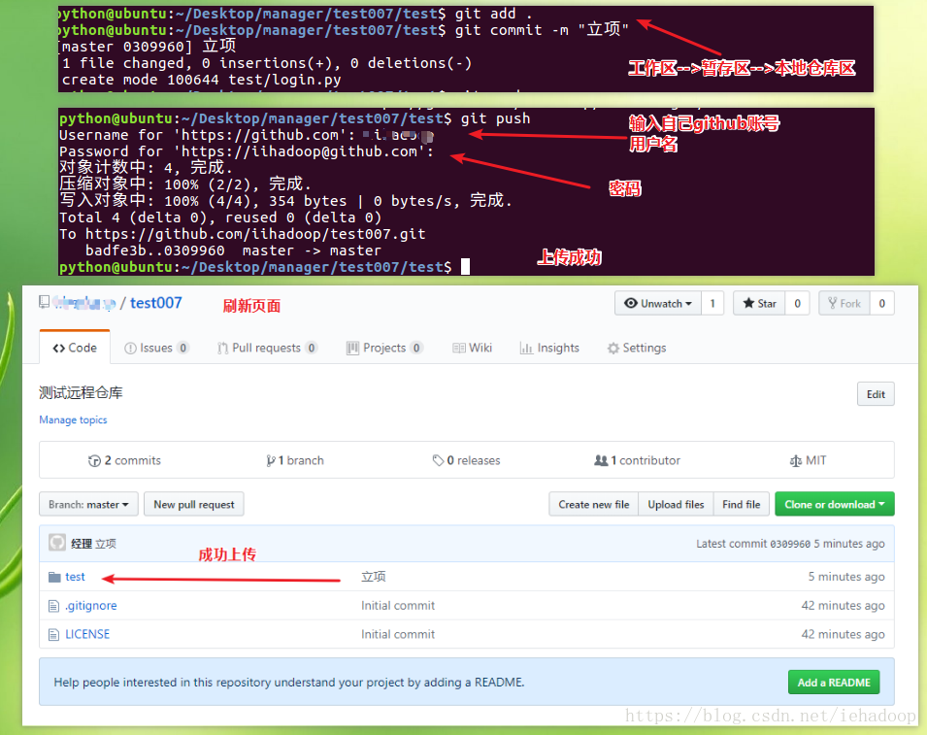
Task: Click the 5 minutes ago timestamp in the test row
Action: 846,577
